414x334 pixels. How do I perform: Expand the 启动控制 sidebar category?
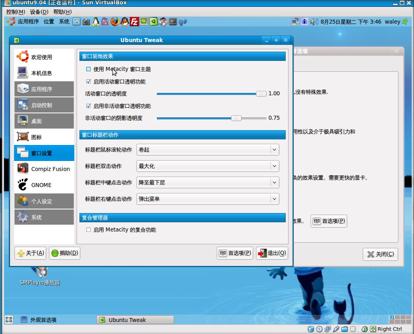[x=44, y=105]
